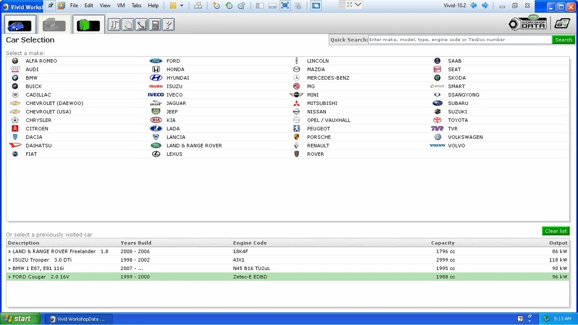
Task: Open the calculator tool icon
Action: [155, 25]
